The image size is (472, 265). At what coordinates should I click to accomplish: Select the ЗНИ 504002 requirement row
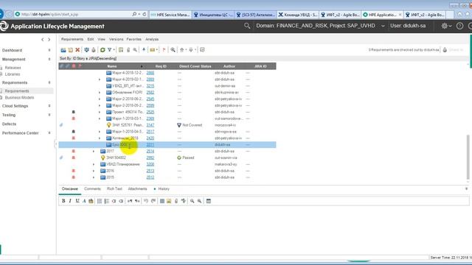point(167,158)
